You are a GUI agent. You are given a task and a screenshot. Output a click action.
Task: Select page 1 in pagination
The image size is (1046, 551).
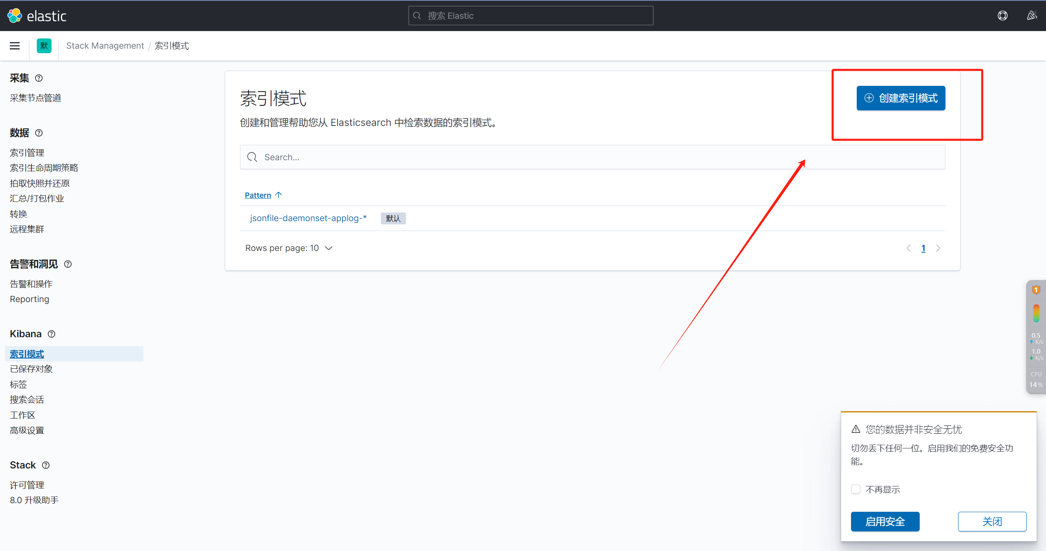pos(923,248)
